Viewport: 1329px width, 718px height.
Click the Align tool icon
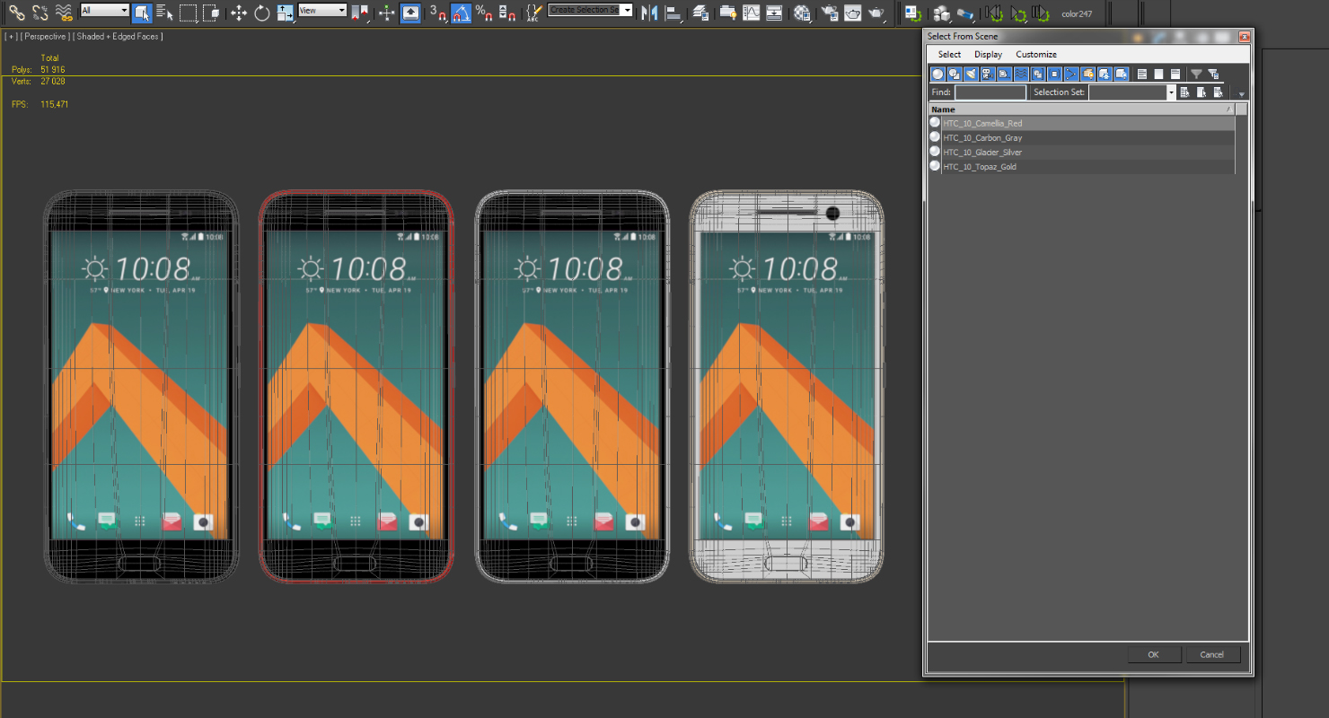click(673, 13)
